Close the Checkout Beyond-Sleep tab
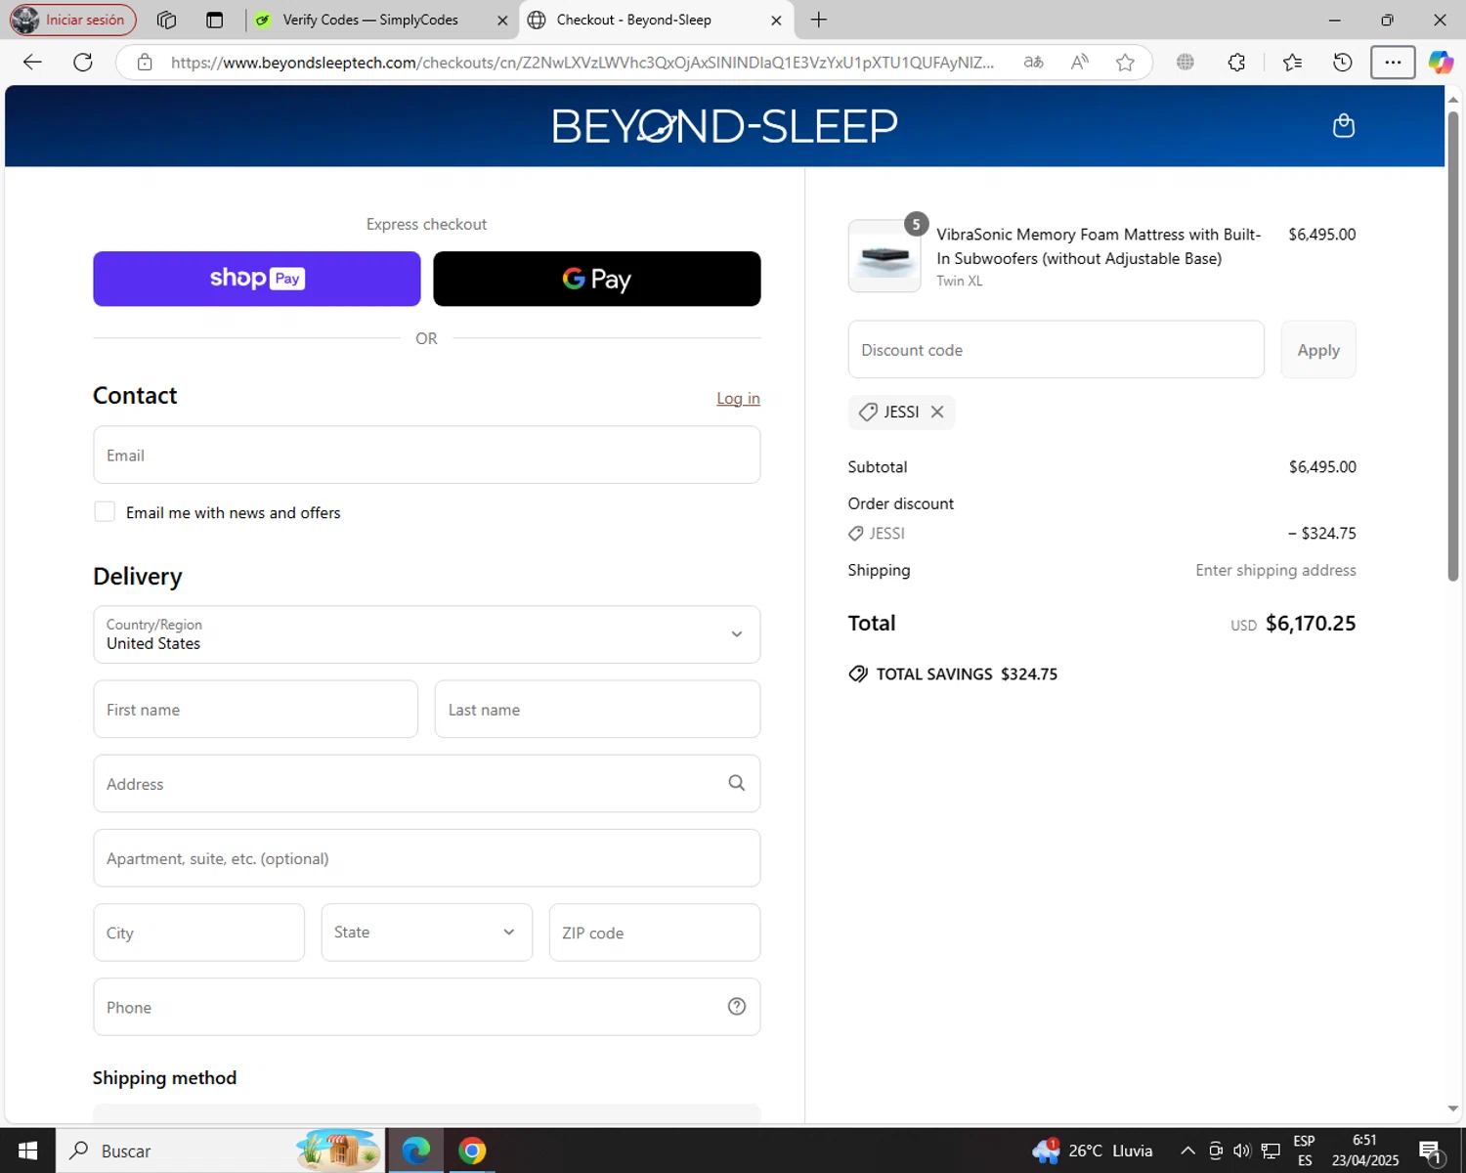Screen dimensions: 1466x1173 tap(776, 20)
